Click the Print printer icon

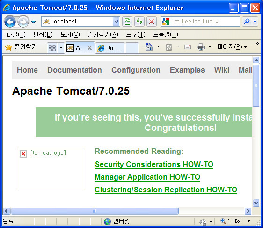pos(201,47)
